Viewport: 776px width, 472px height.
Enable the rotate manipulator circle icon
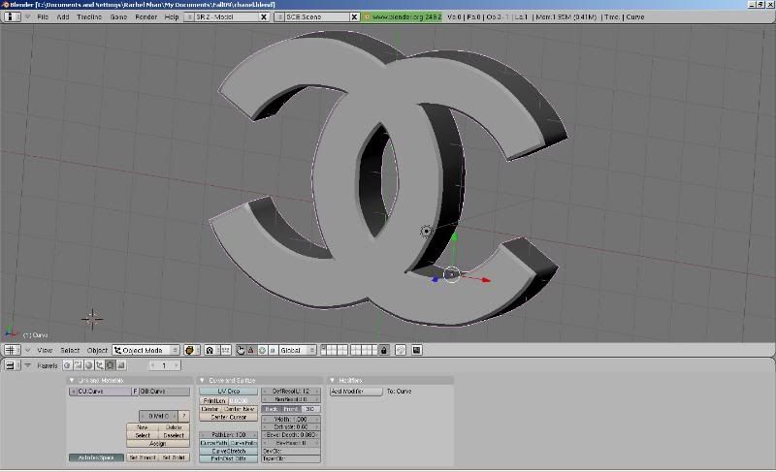tap(262, 350)
